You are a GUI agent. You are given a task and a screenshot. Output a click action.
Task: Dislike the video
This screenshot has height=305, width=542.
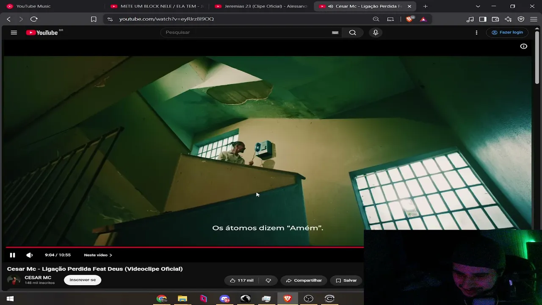(268, 280)
